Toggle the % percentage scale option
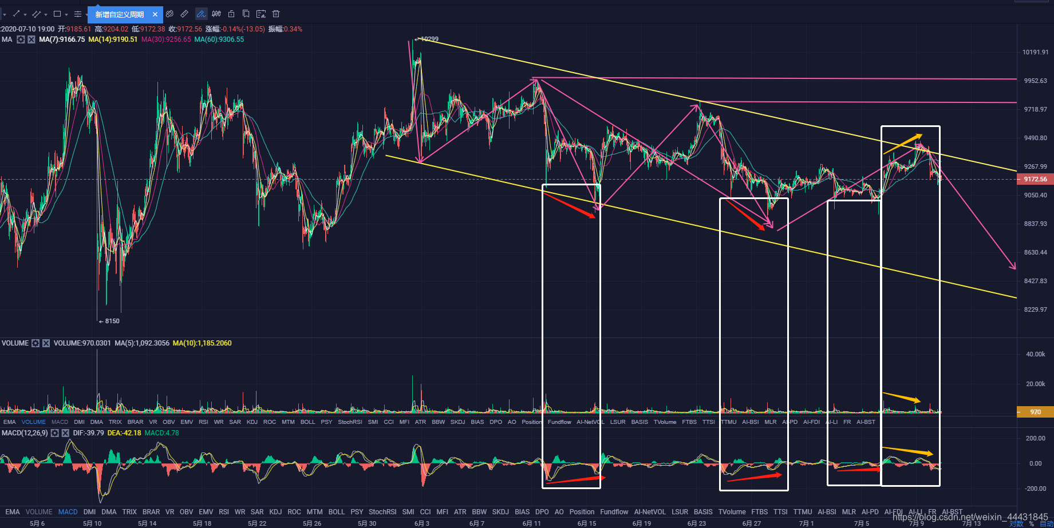 click(1032, 524)
